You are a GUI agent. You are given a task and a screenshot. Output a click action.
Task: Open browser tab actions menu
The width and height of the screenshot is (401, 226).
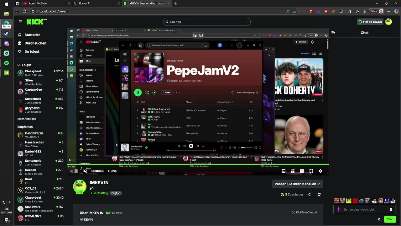17,3
